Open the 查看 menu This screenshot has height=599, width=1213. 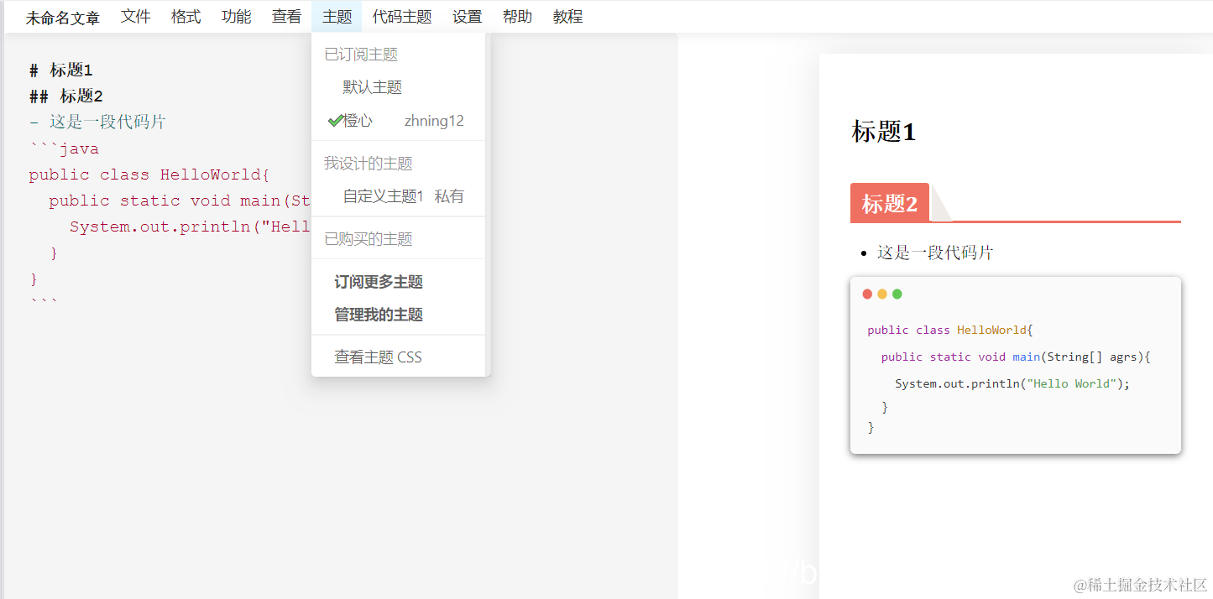click(286, 16)
